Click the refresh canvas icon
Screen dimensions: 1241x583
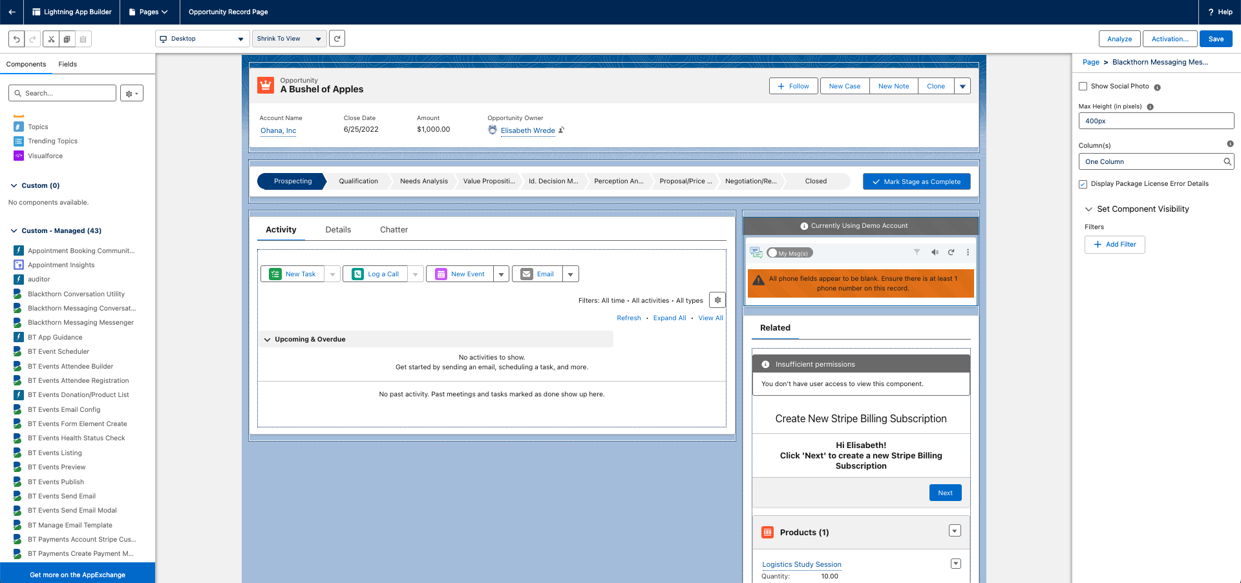pos(337,39)
